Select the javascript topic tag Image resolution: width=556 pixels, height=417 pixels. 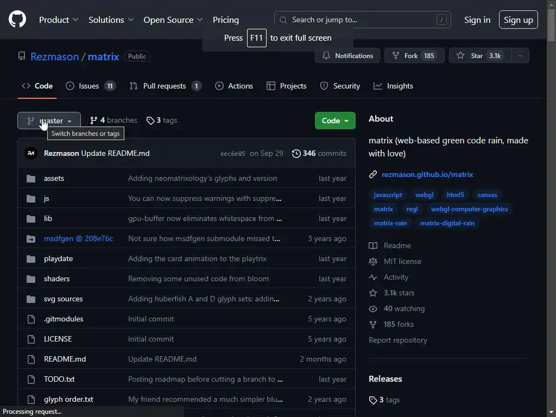[388, 195]
